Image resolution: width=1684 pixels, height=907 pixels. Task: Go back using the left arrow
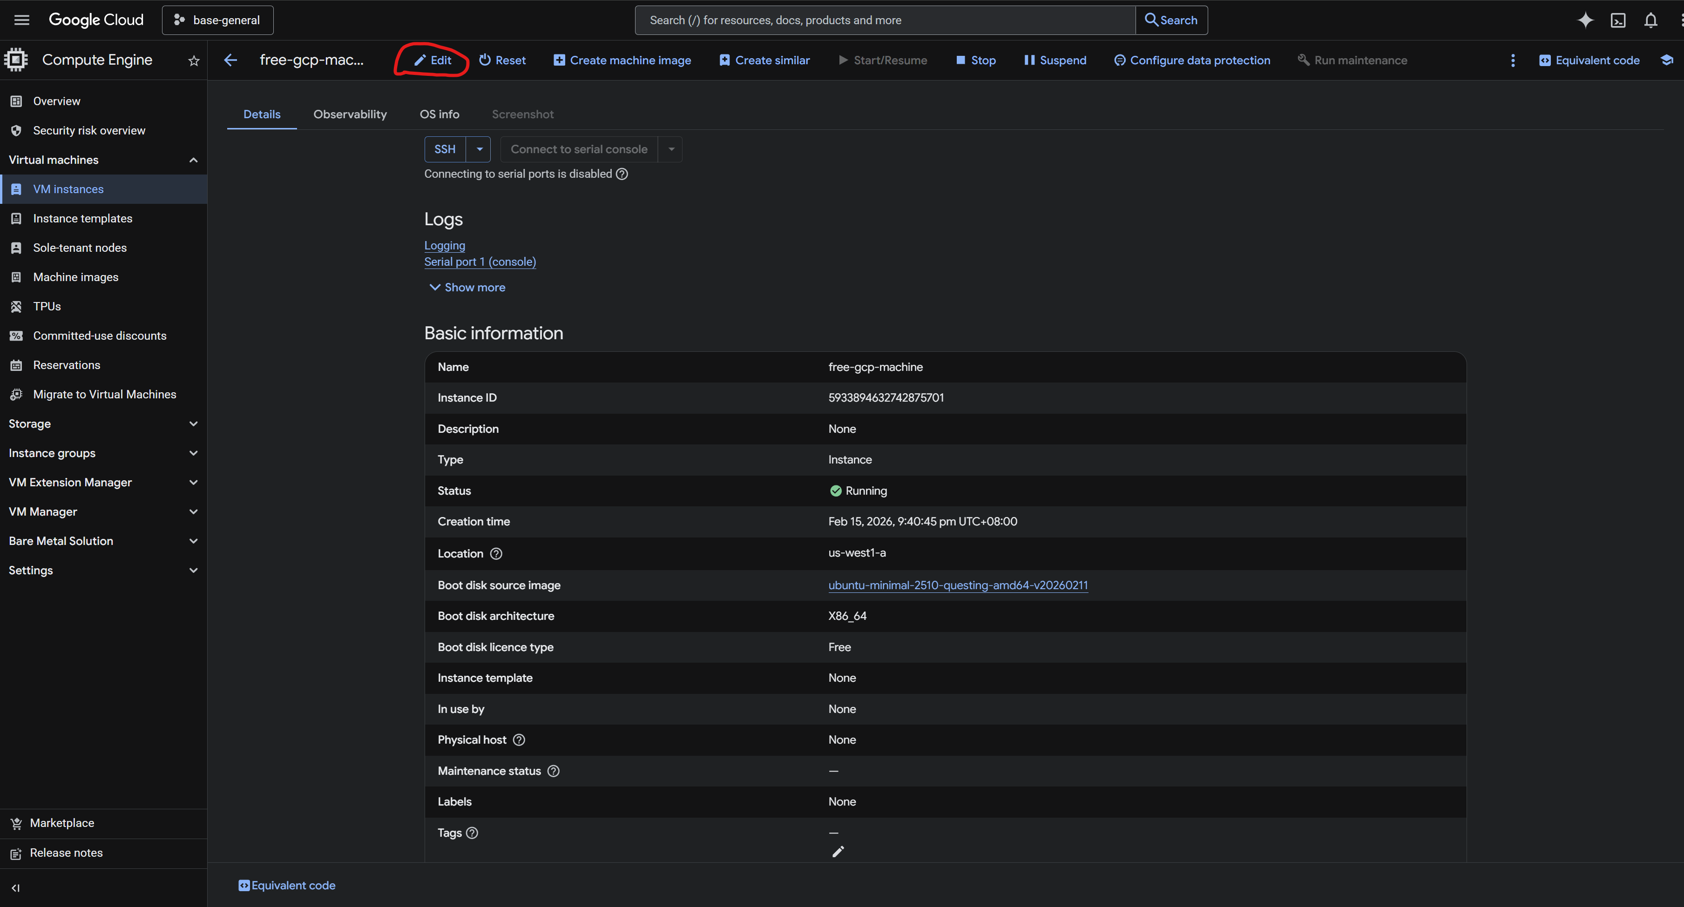click(x=231, y=60)
